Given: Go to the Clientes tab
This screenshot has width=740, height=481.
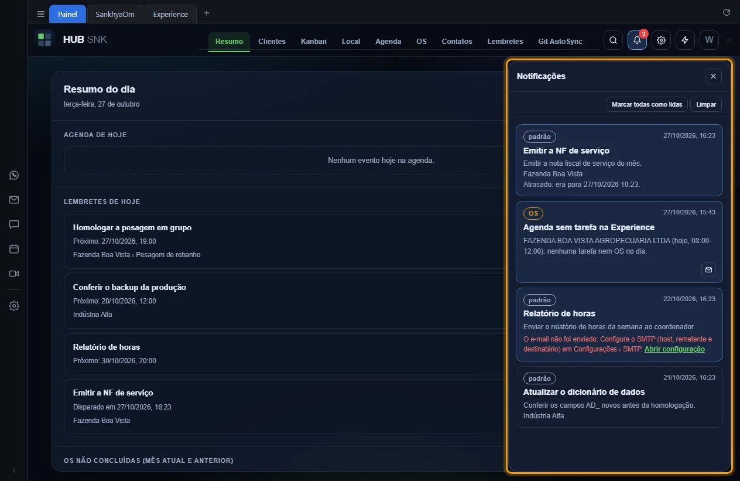Looking at the screenshot, I should click(272, 42).
